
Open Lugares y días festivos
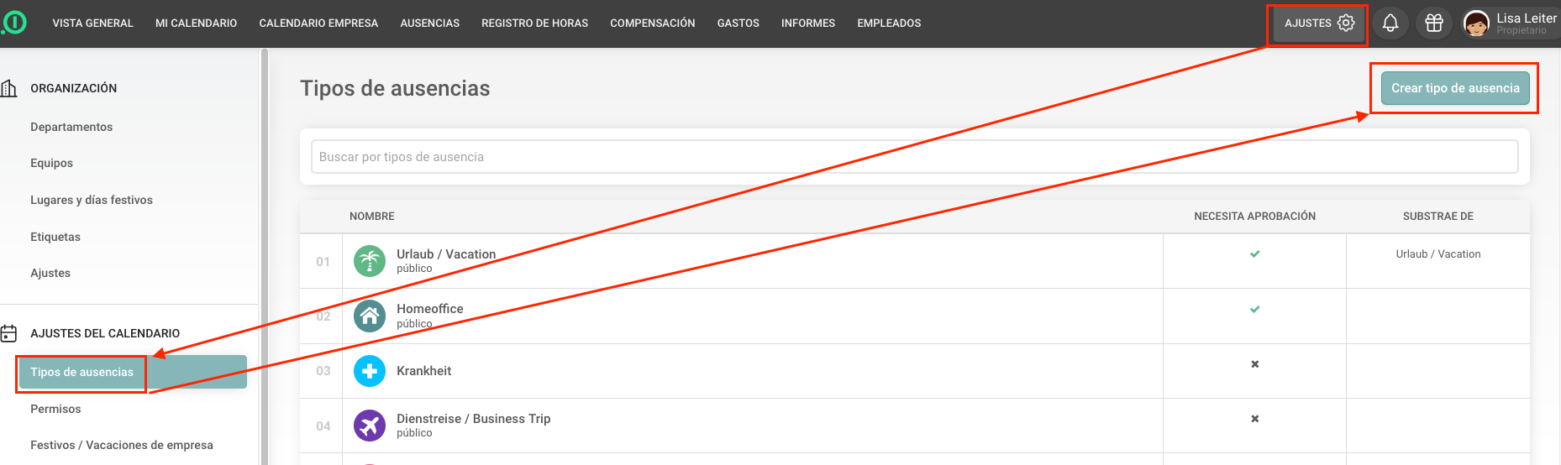[x=92, y=200]
